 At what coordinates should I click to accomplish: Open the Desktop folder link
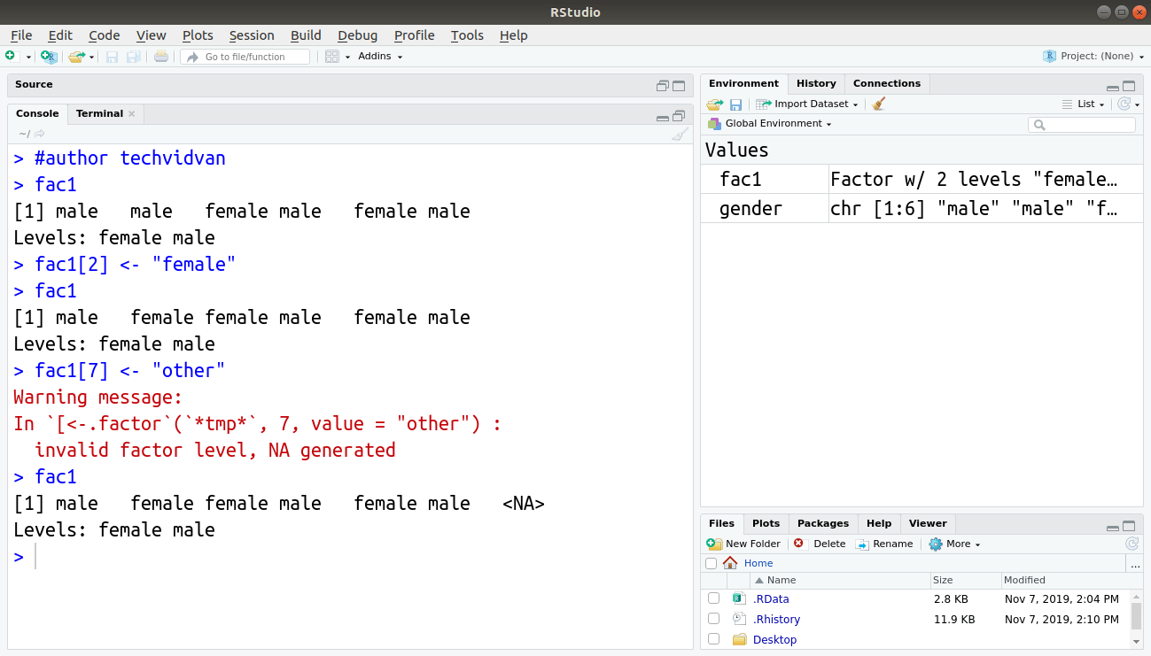774,640
